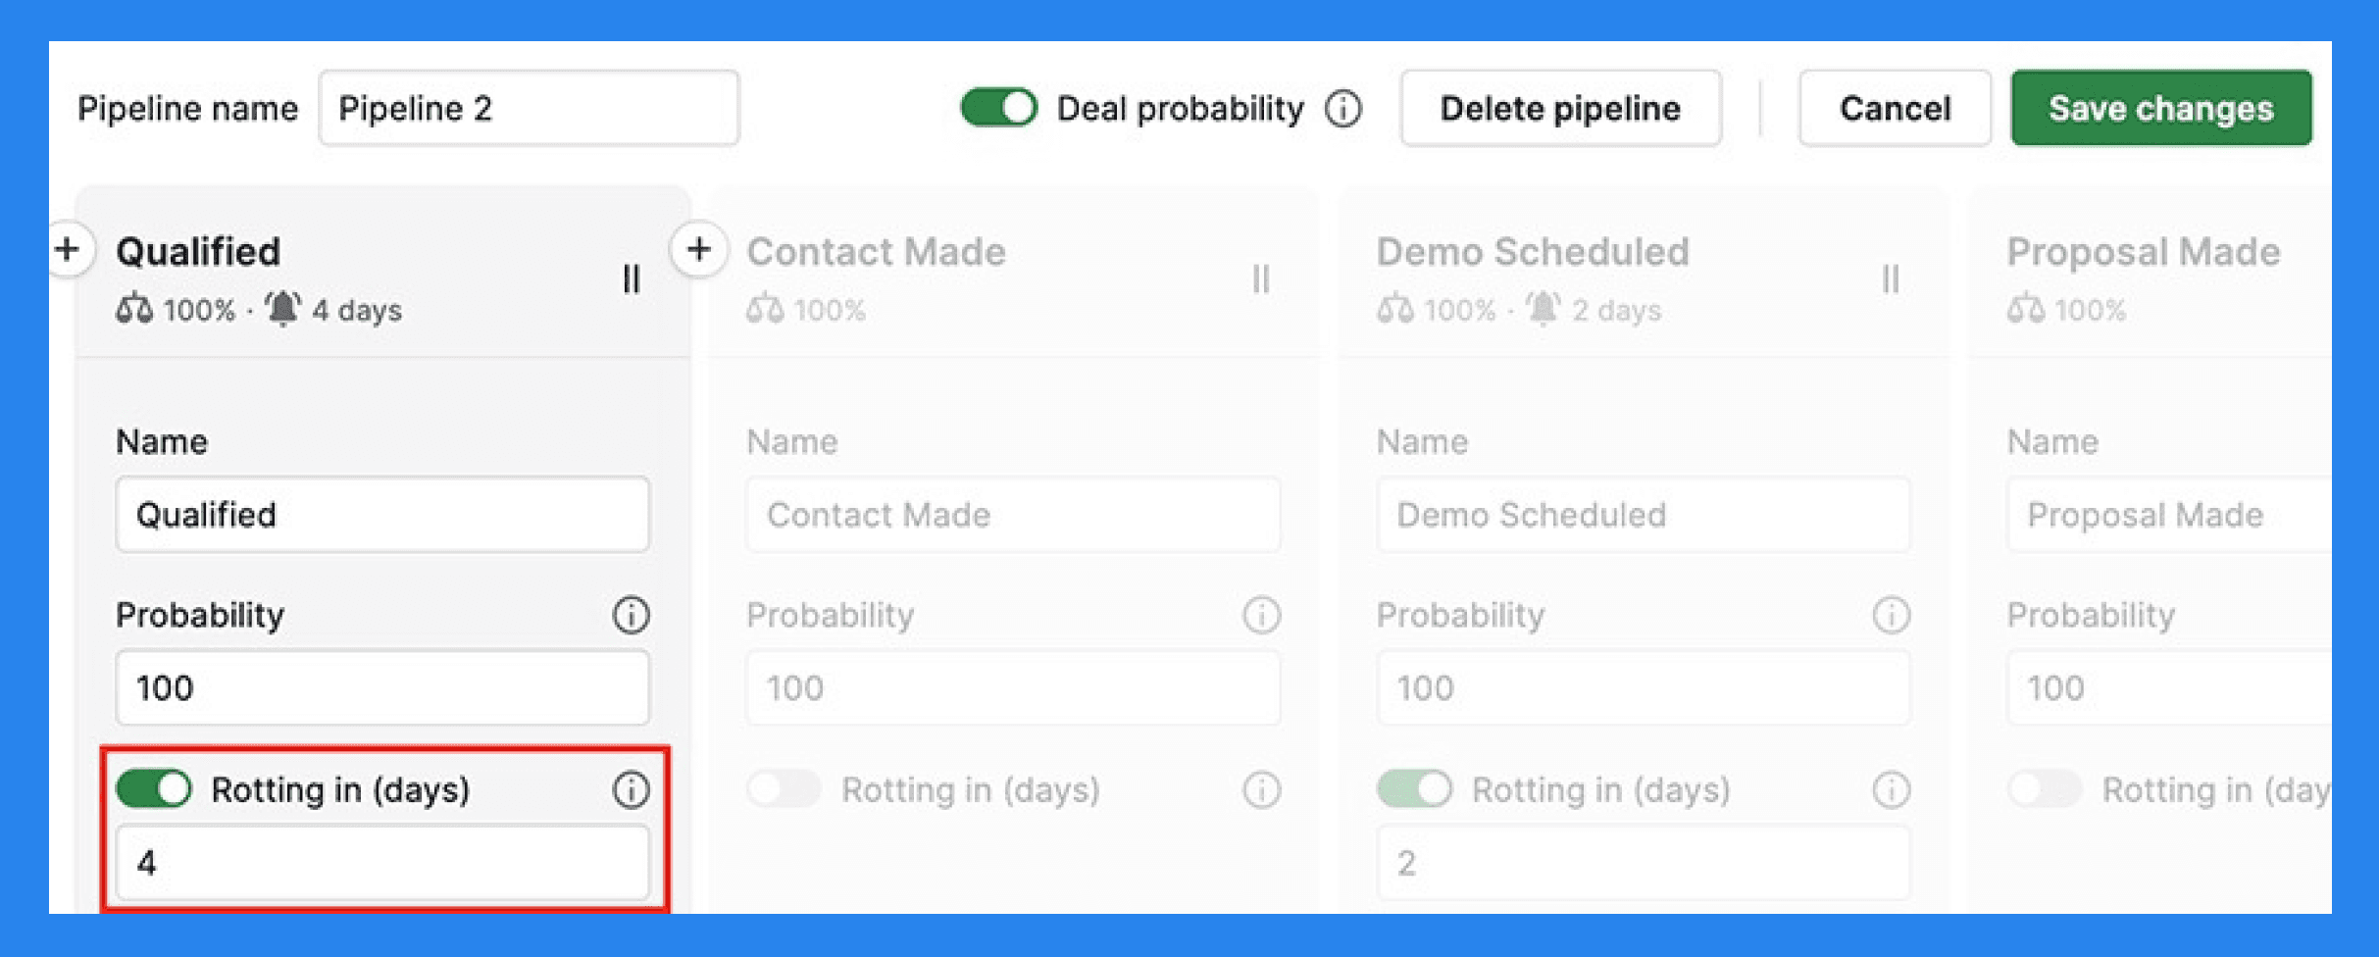
Task: Click the Qualified Rotting in days info icon
Action: click(x=631, y=789)
